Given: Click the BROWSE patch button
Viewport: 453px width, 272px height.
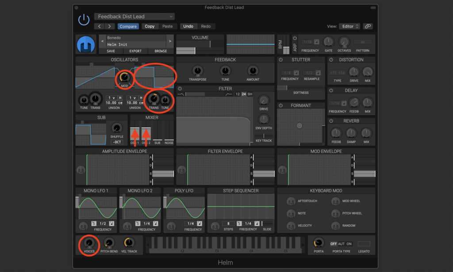Looking at the screenshot, I should (x=161, y=51).
